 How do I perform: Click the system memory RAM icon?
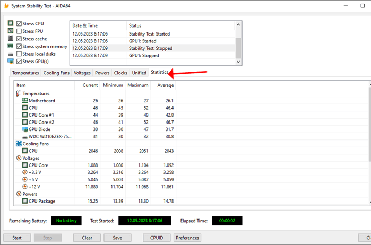point(11,46)
